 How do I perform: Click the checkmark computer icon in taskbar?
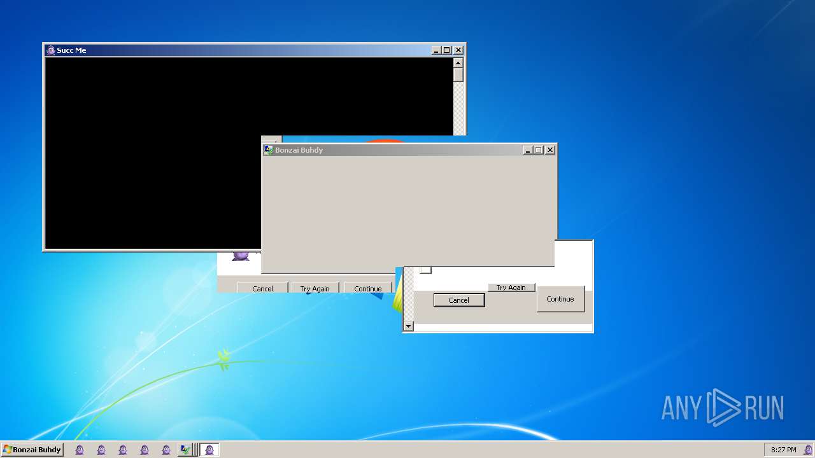(185, 450)
